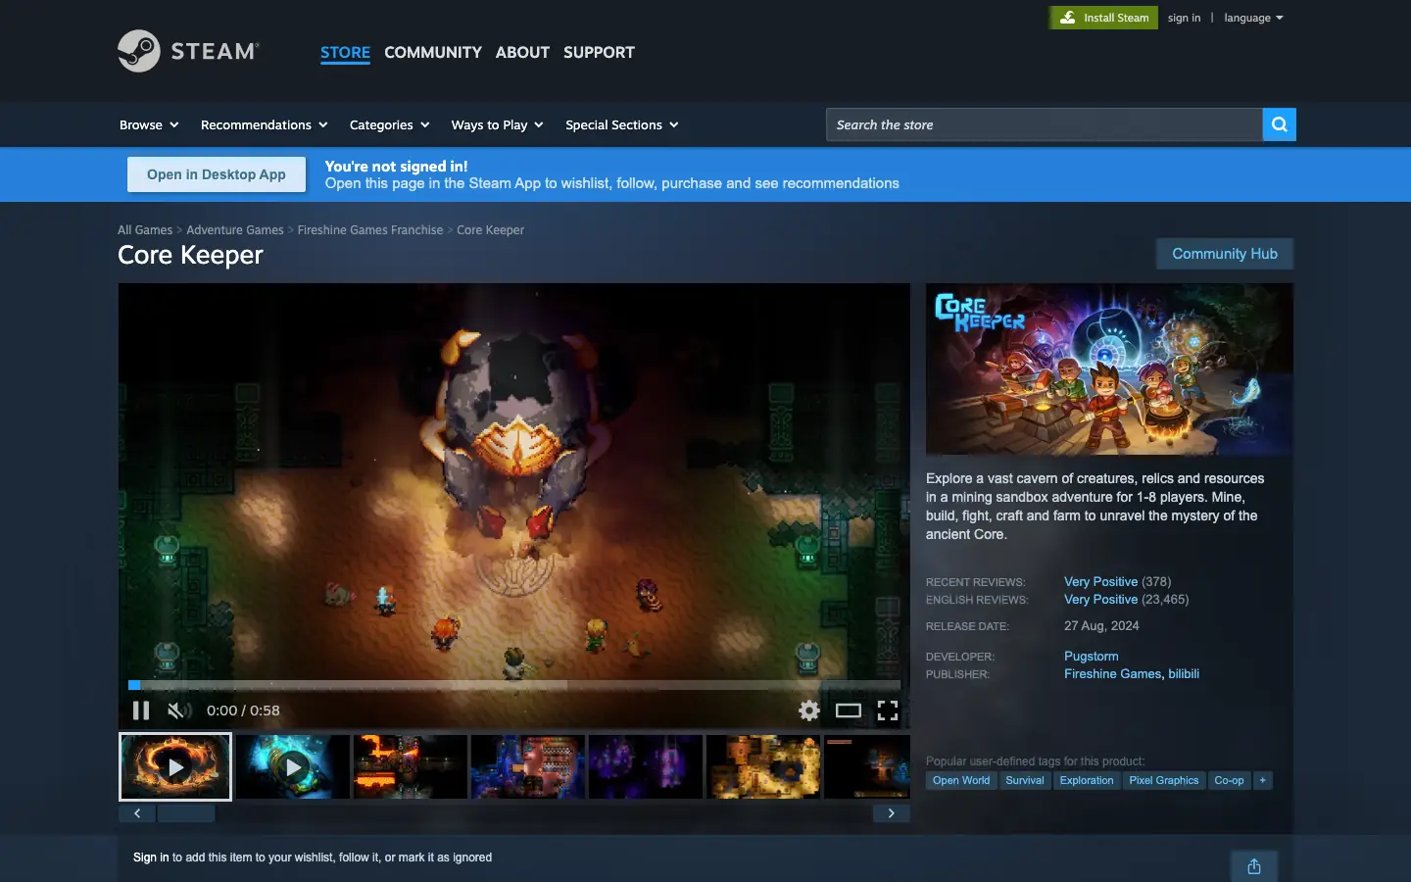Expand Ways to Play menu

point(497,124)
